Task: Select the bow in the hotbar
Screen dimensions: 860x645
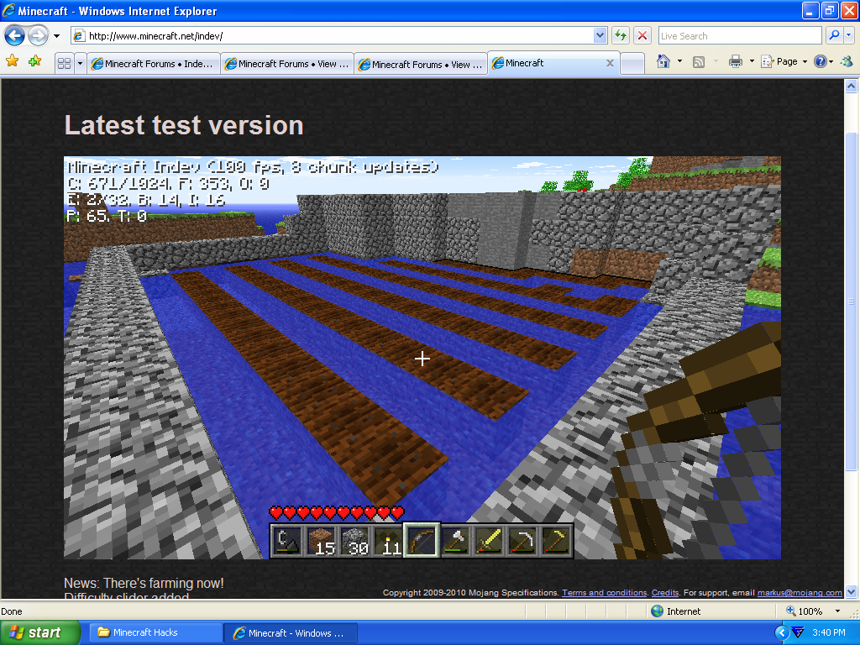Action: 422,540
